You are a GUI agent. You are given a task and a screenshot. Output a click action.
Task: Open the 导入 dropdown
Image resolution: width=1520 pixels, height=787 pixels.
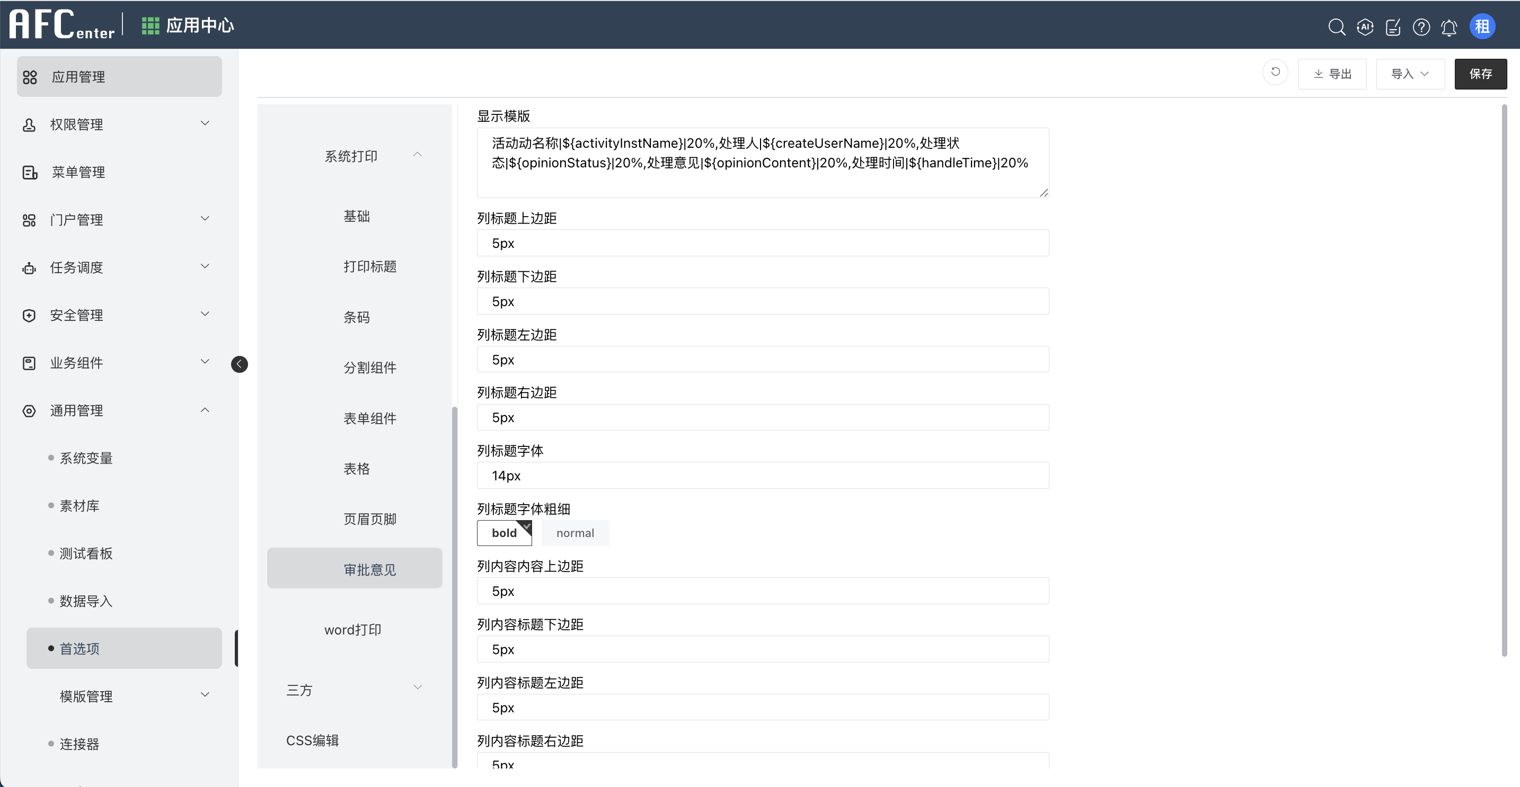1410,73
